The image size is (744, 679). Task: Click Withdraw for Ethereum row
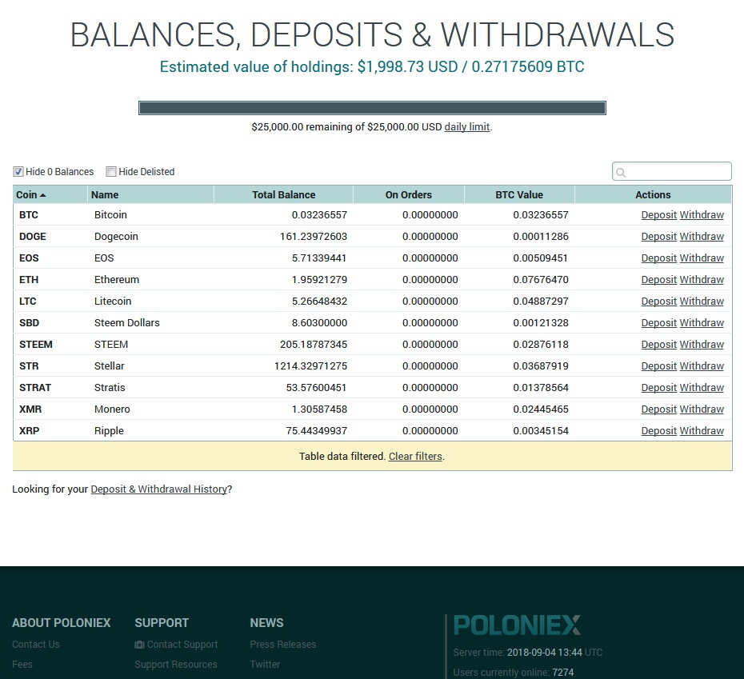coord(702,279)
